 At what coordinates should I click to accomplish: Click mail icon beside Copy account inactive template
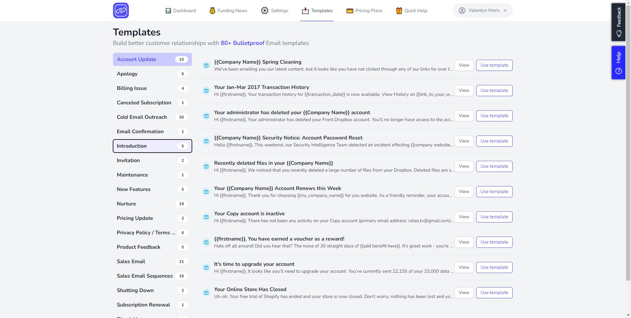(x=206, y=217)
